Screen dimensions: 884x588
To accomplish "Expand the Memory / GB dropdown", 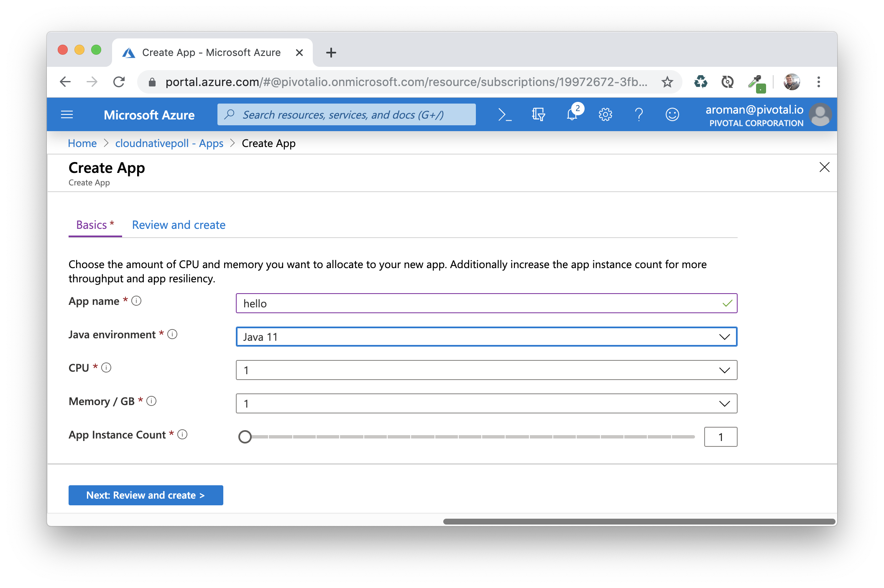I will (486, 403).
